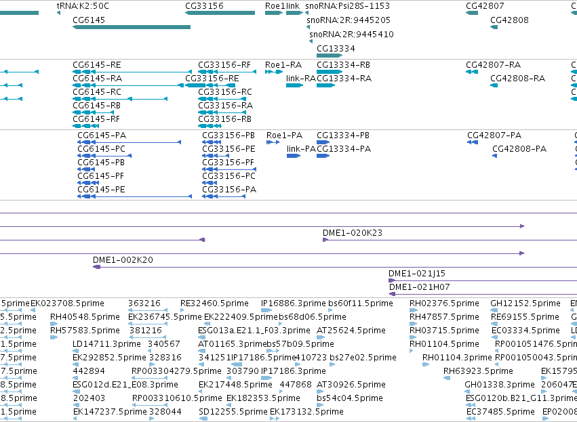Click the teal CG33156 gene bar
Image resolution: width=577 pixels, height=422 pixels.
(x=220, y=13)
